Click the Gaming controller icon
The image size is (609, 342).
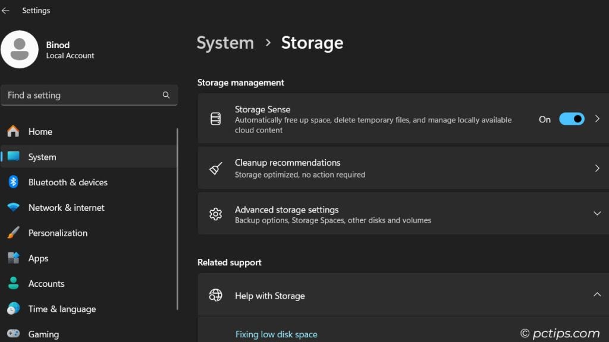click(x=13, y=334)
